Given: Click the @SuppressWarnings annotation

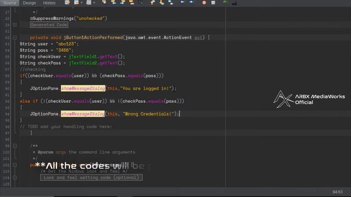Looking at the screenshot, I should click(x=69, y=19).
